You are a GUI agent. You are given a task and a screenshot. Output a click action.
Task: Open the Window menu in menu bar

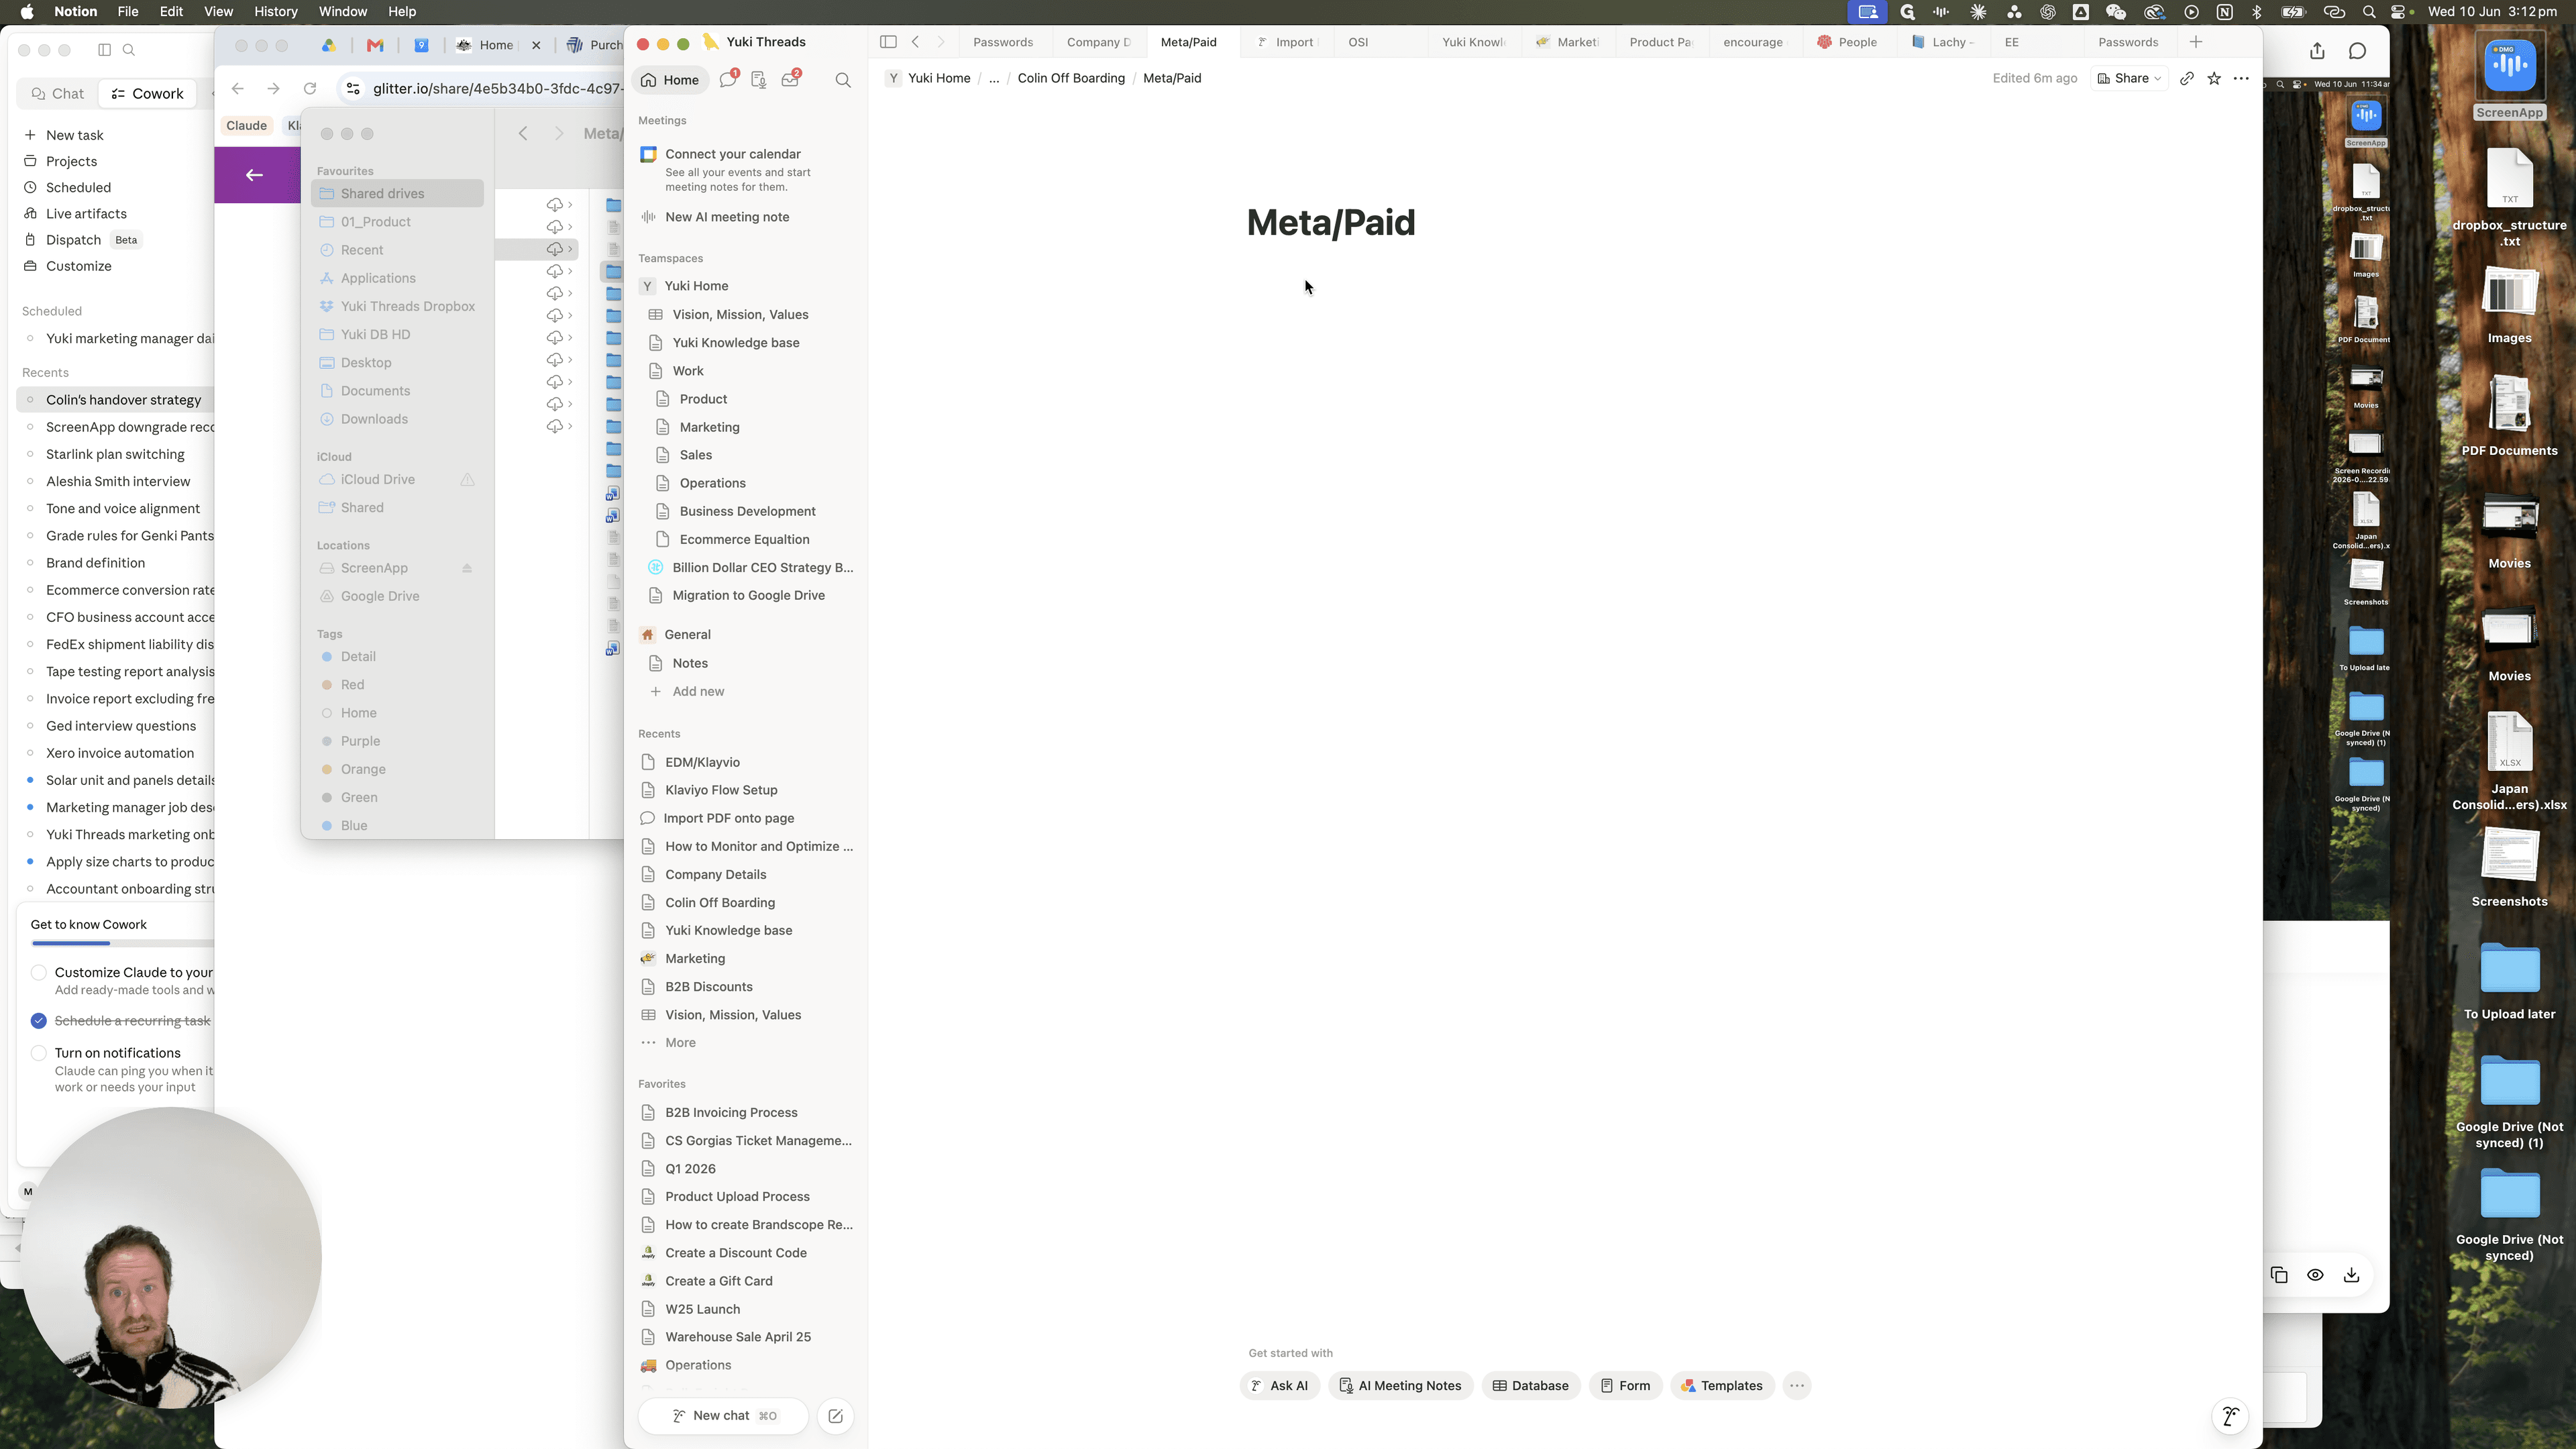pos(342,12)
